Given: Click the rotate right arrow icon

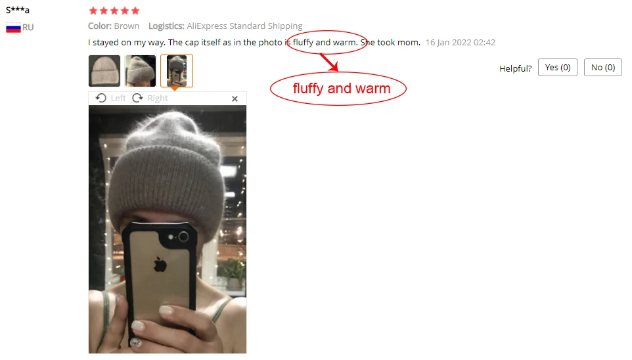Looking at the screenshot, I should pos(137,98).
